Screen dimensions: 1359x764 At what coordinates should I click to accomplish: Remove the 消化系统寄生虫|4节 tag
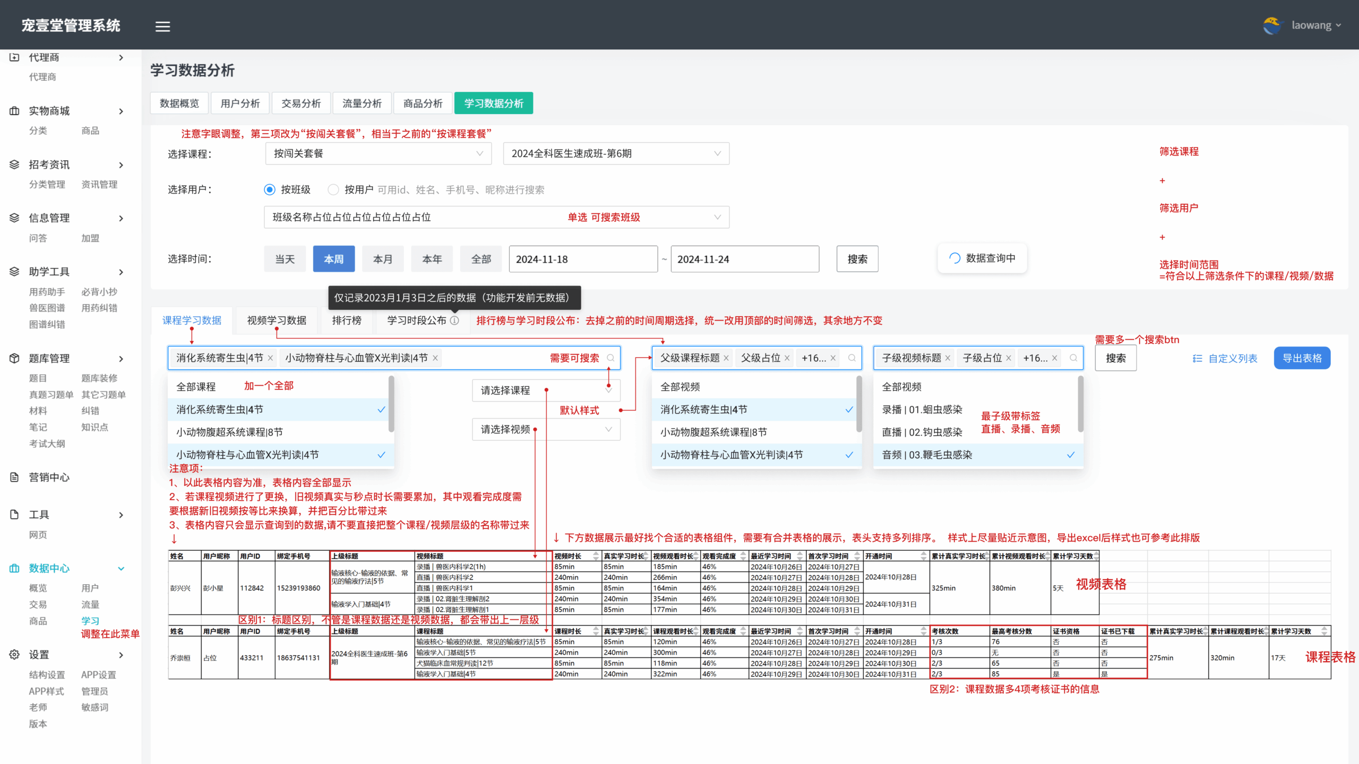pos(270,358)
